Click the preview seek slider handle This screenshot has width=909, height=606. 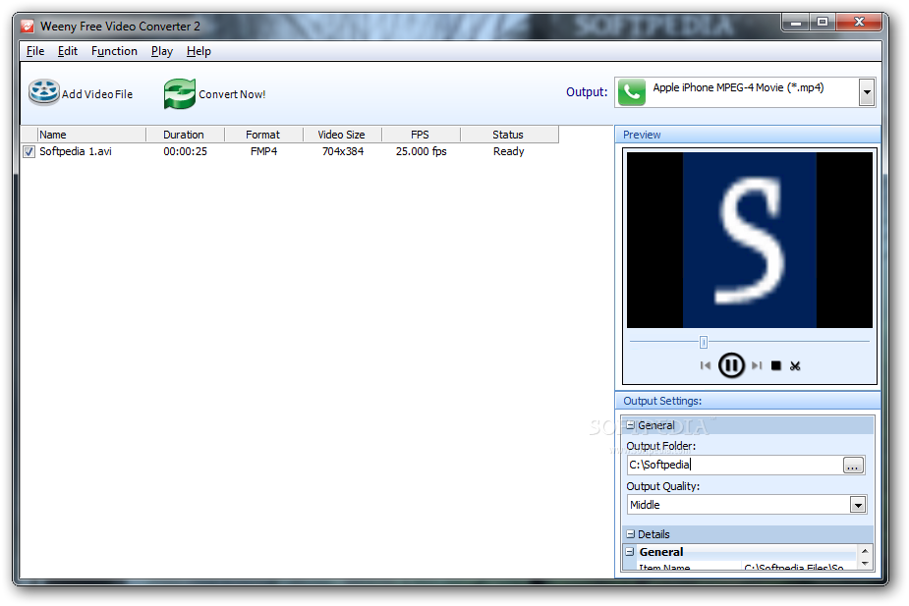pos(704,342)
